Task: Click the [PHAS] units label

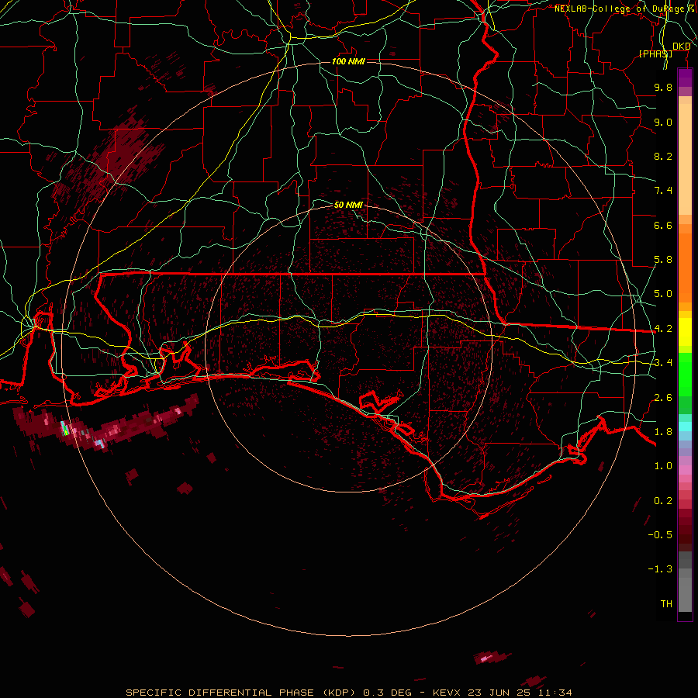Action: tap(655, 54)
